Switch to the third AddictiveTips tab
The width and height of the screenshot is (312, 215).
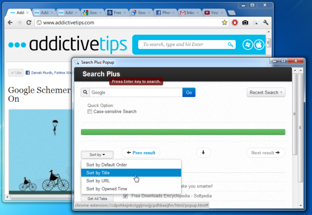click(68, 13)
